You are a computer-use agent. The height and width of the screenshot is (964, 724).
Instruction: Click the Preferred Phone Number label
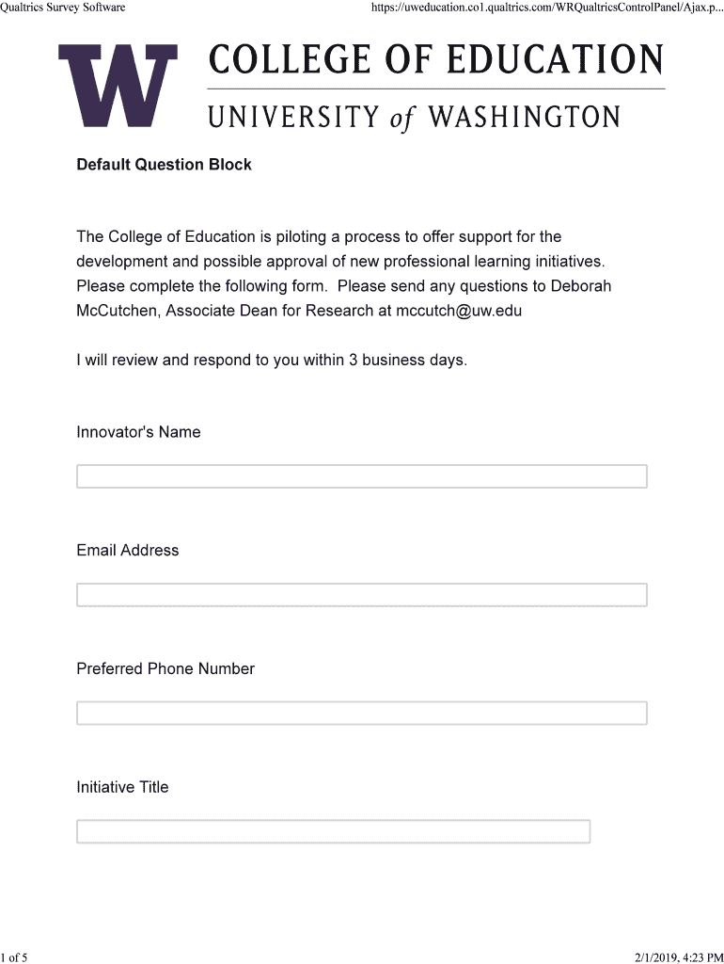(x=165, y=669)
